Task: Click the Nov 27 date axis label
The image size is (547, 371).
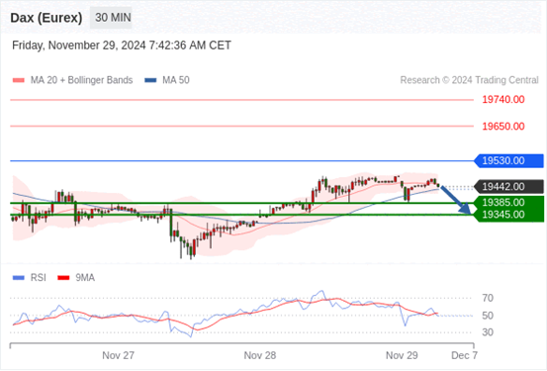Action: (119, 355)
